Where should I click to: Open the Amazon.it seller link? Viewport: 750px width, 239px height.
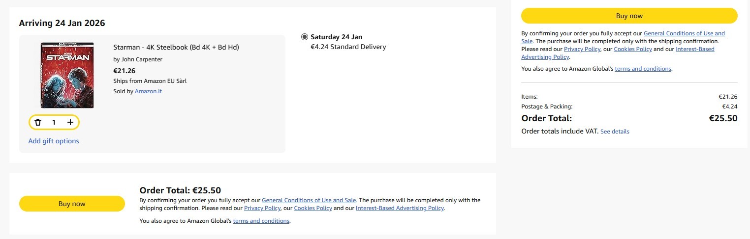click(x=148, y=91)
